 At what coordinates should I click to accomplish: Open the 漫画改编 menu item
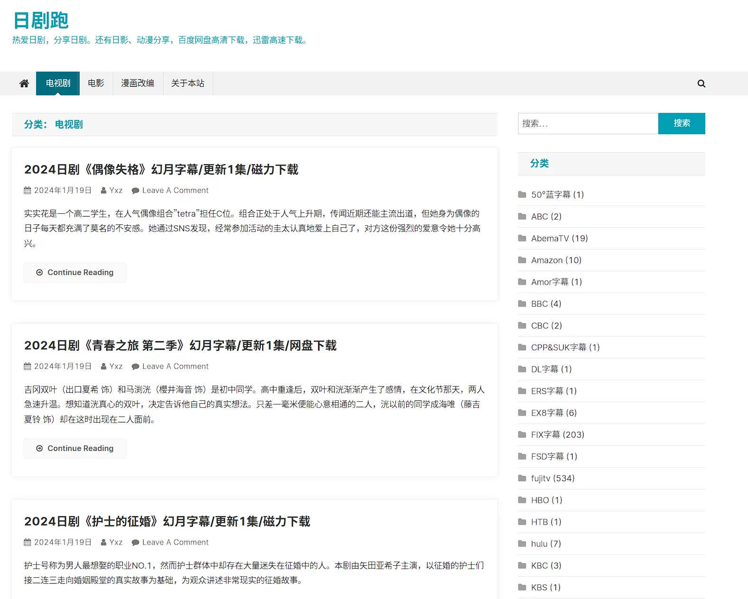137,83
